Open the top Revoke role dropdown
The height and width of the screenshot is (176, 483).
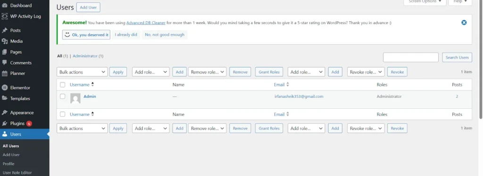point(366,72)
